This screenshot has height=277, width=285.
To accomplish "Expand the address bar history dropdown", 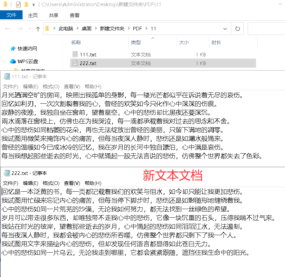I will [225, 29].
